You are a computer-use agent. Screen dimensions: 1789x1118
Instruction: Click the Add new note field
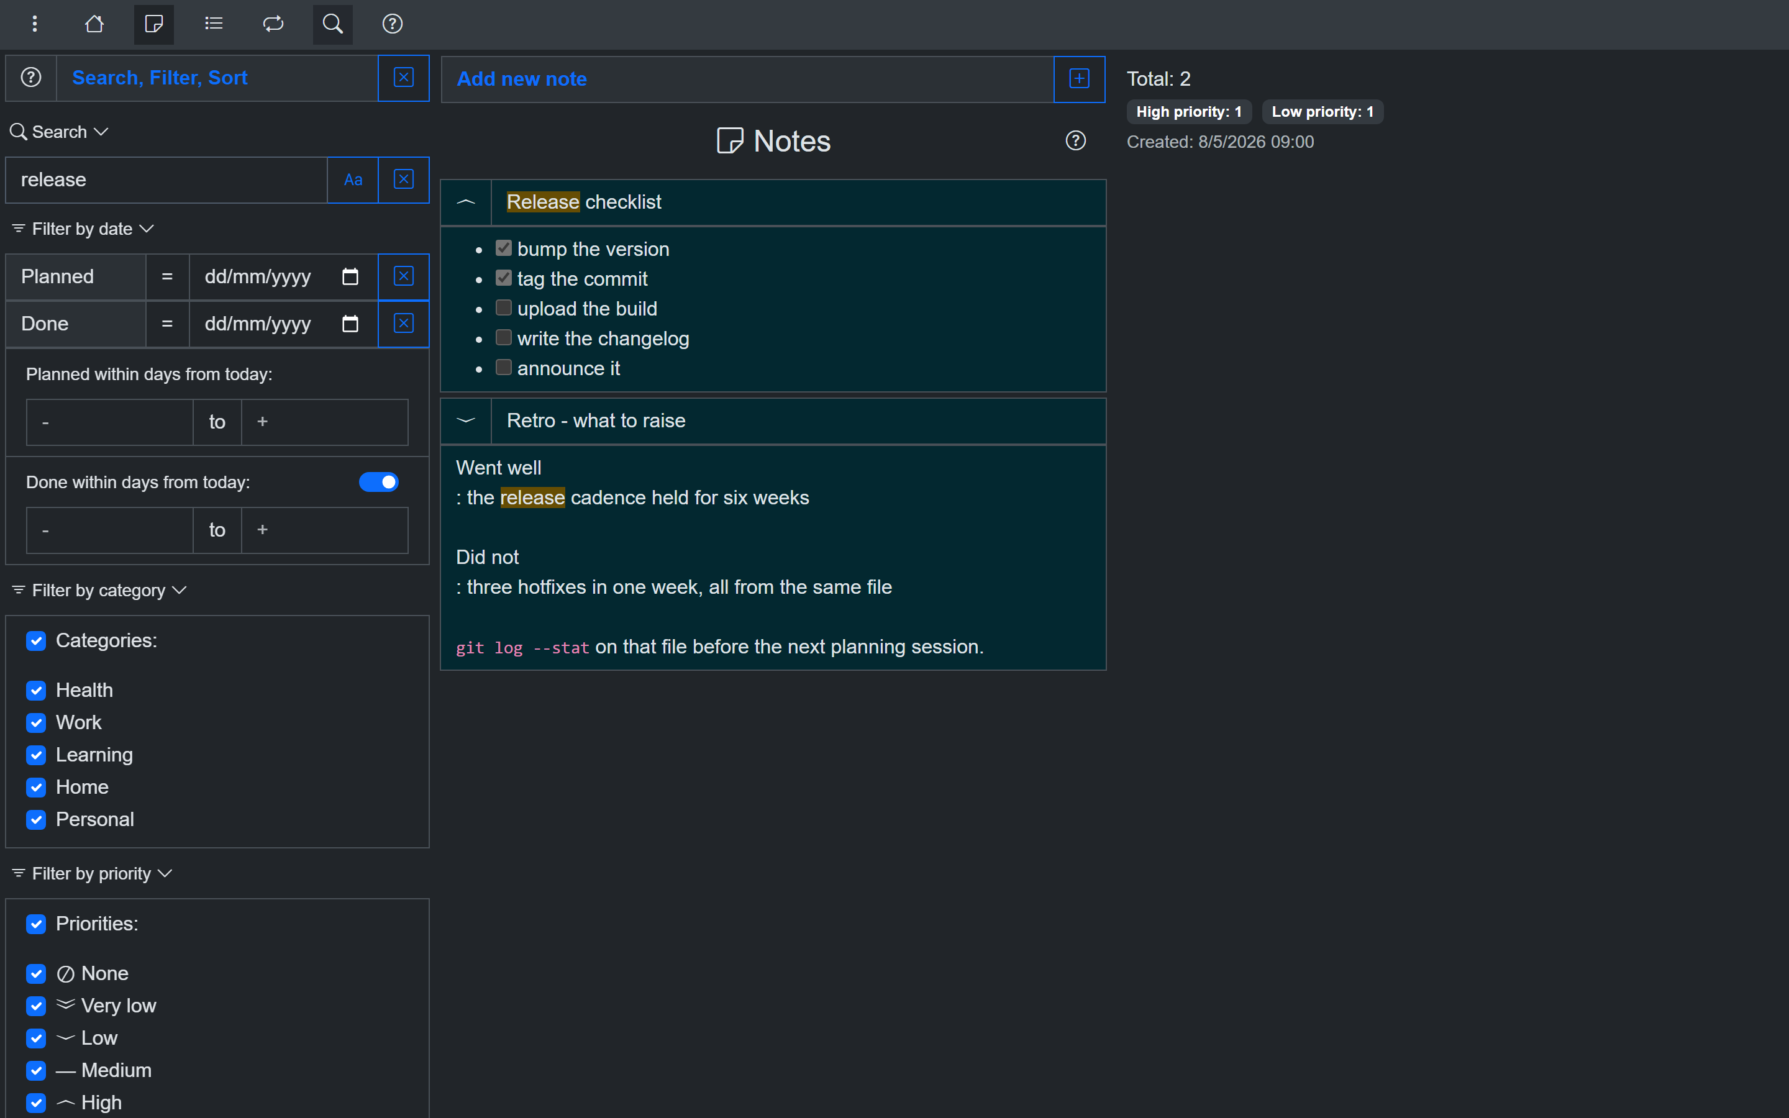pyautogui.click(x=747, y=79)
